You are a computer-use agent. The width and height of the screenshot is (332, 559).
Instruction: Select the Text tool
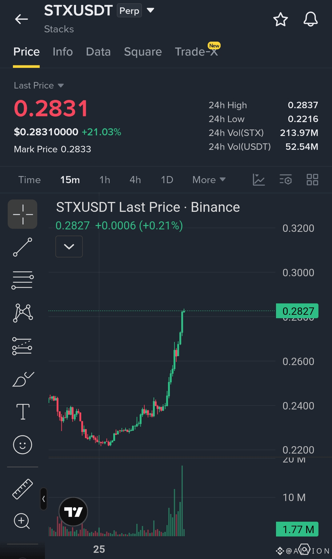pos(23,412)
